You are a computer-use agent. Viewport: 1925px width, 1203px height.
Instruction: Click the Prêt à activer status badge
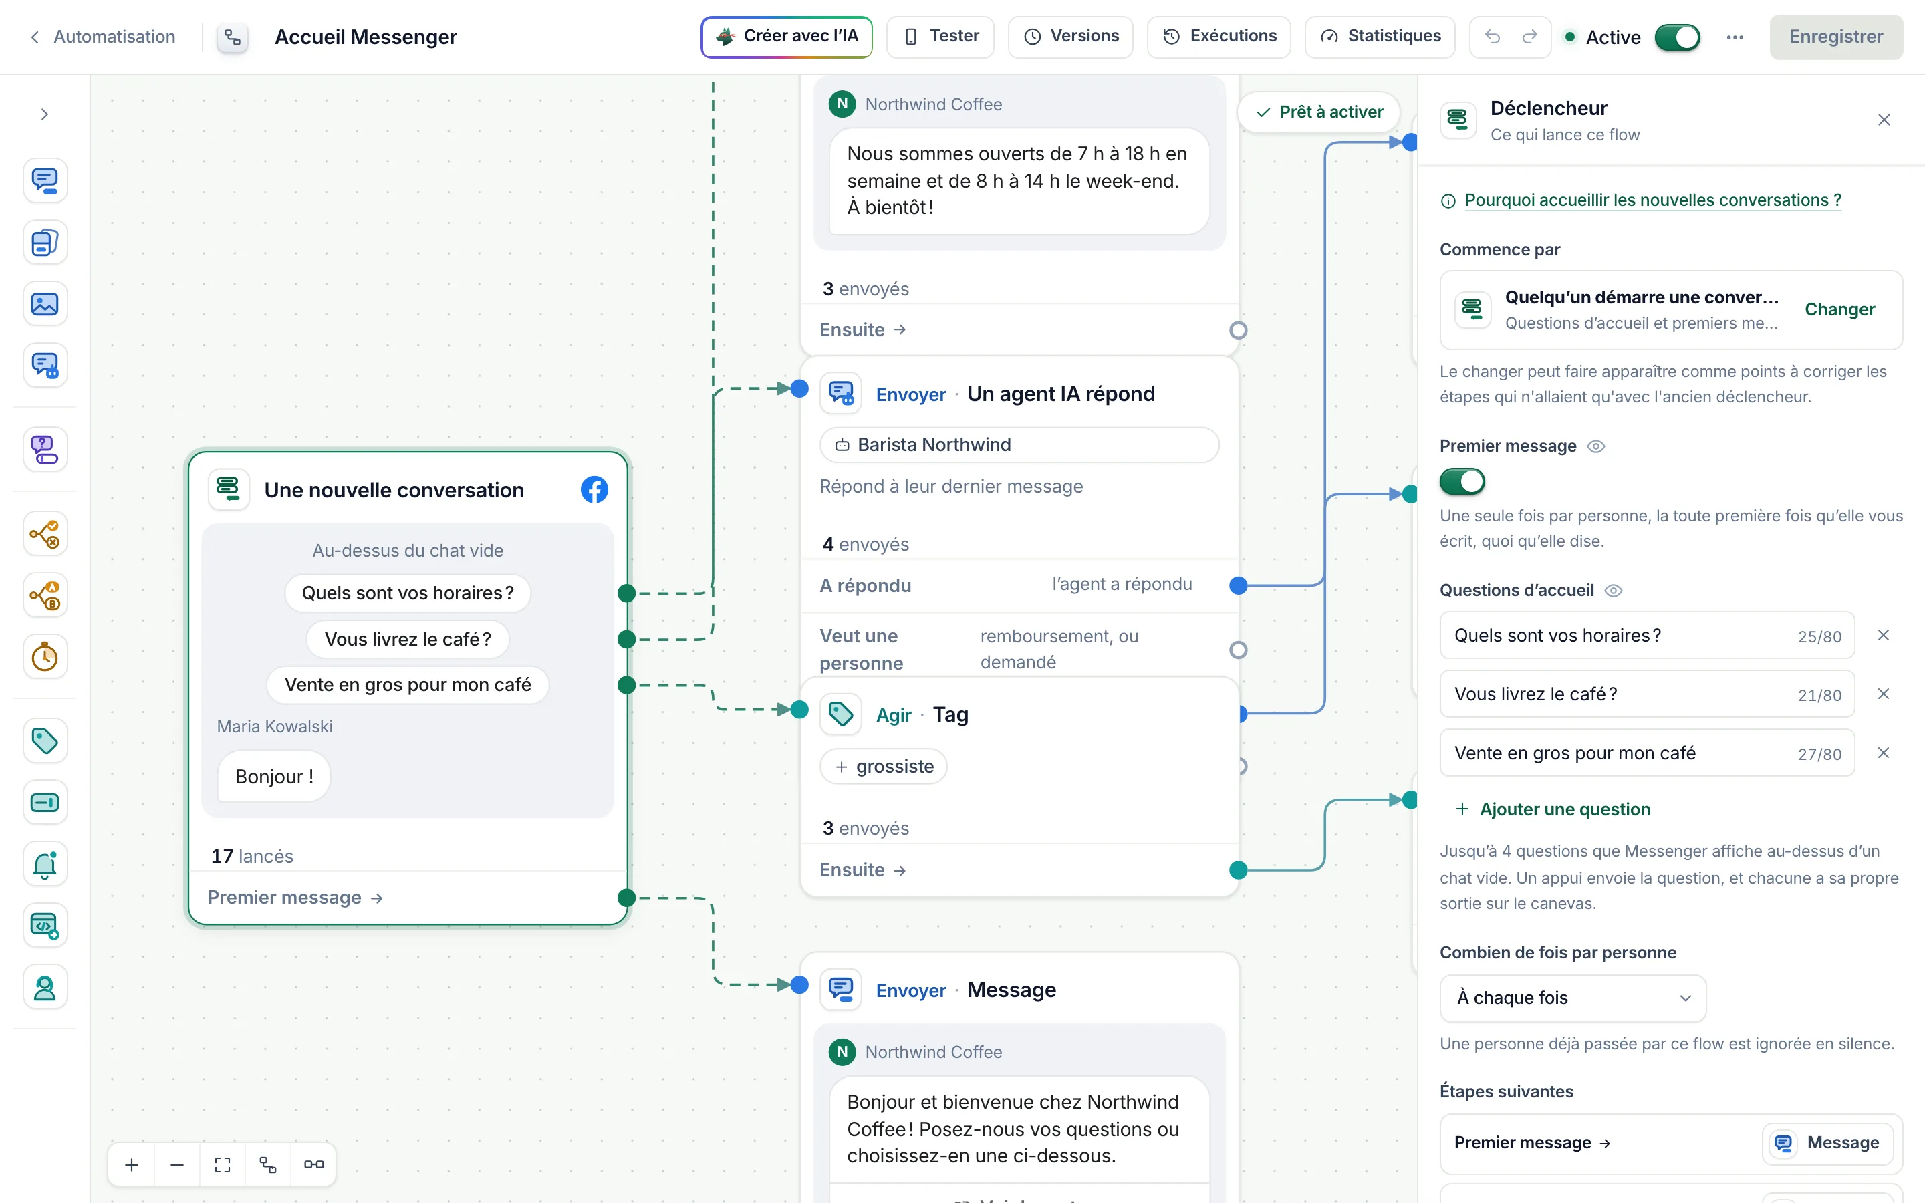tap(1319, 112)
